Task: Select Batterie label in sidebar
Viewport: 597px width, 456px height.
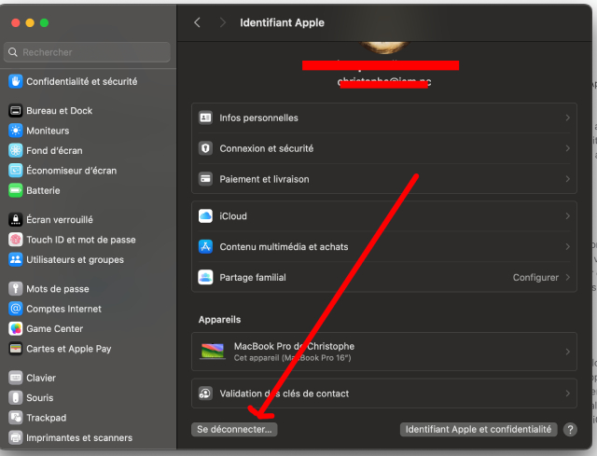Action: coord(44,190)
